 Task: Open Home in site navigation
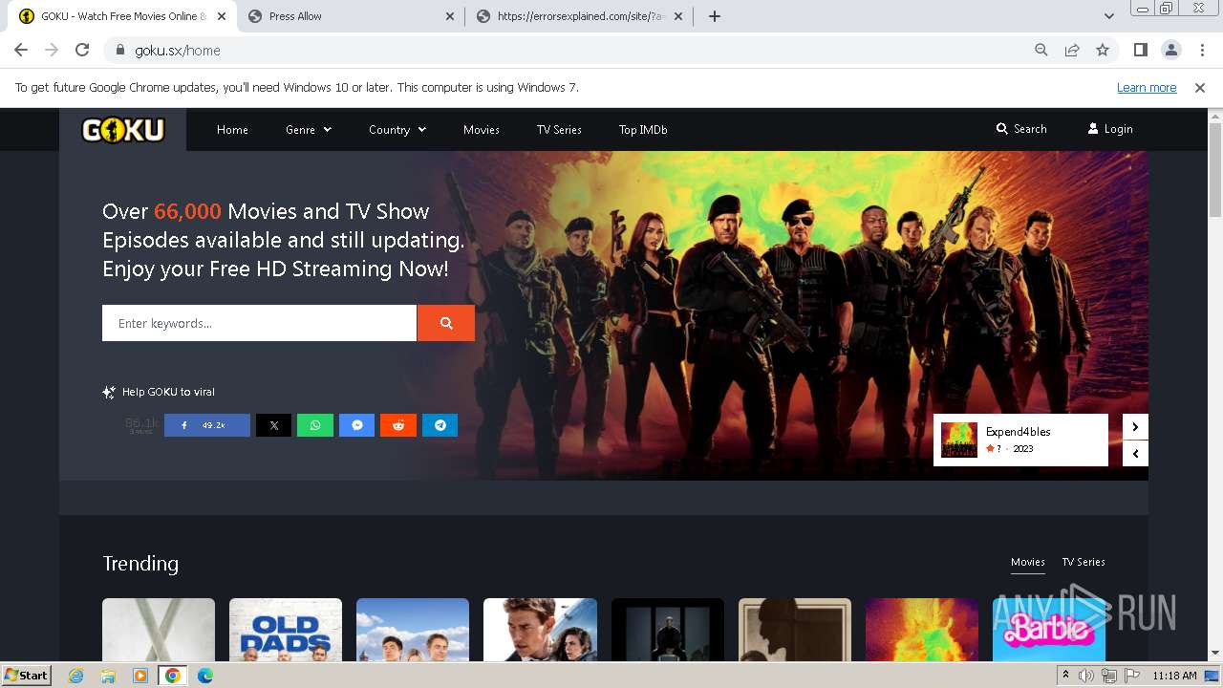[232, 129]
